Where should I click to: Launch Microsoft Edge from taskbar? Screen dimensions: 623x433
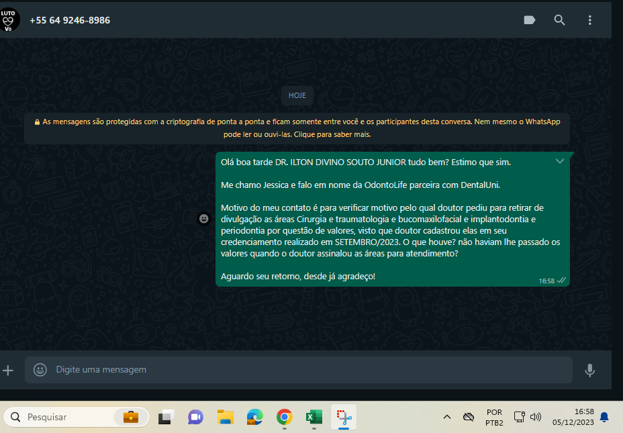254,417
